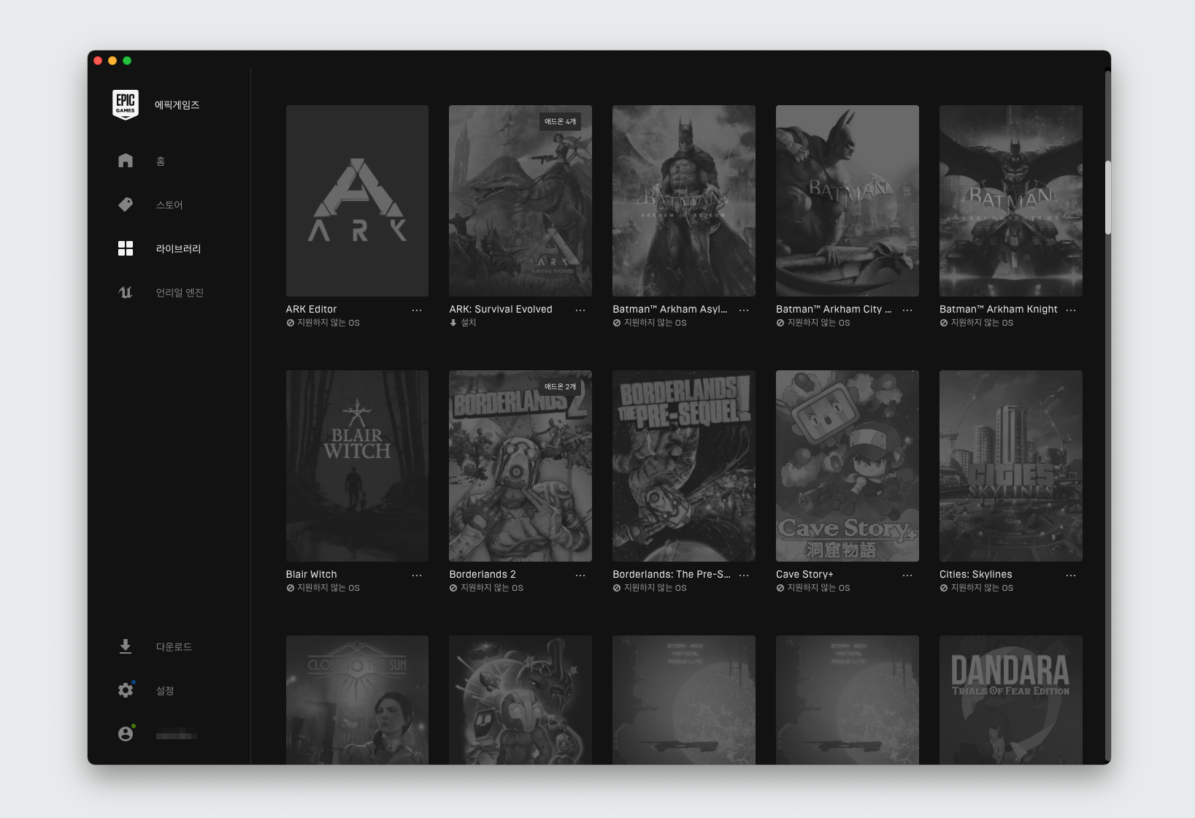The width and height of the screenshot is (1195, 818).
Task: Open more options for Borderlands: The Pre-Sequel
Action: pyautogui.click(x=744, y=575)
